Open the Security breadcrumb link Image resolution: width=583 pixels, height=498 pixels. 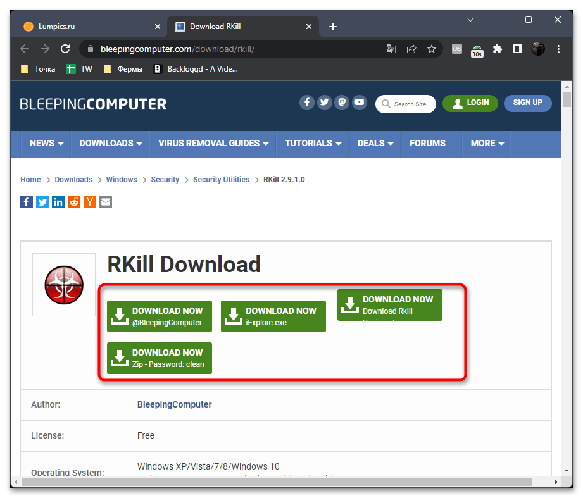[165, 180]
